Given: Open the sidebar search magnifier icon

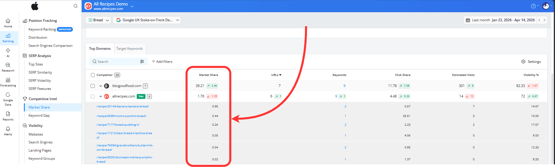Looking at the screenshot, I should click(75, 6).
